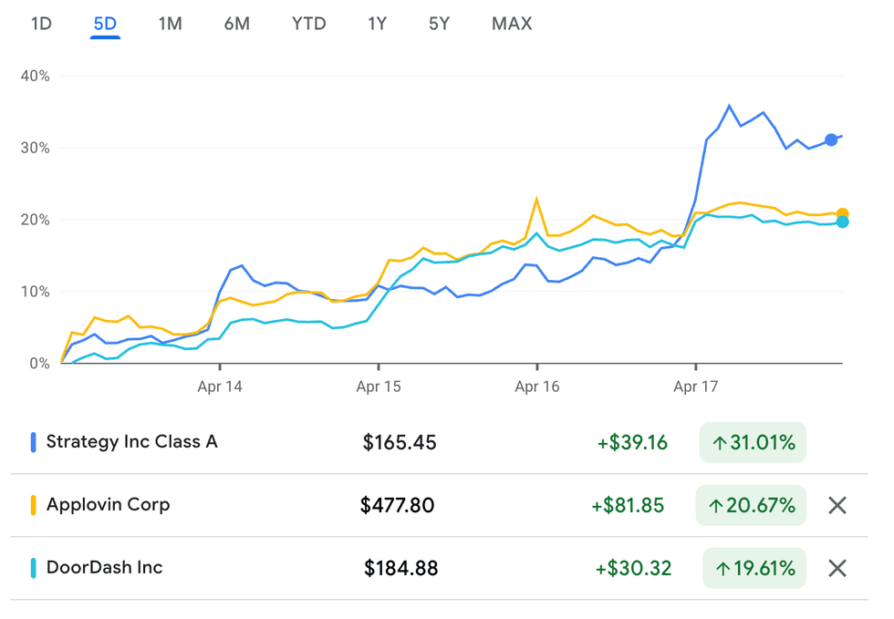Image resolution: width=894 pixels, height=619 pixels.
Task: Click the blue Strategy Inc endpoint dot
Action: pyautogui.click(x=831, y=139)
